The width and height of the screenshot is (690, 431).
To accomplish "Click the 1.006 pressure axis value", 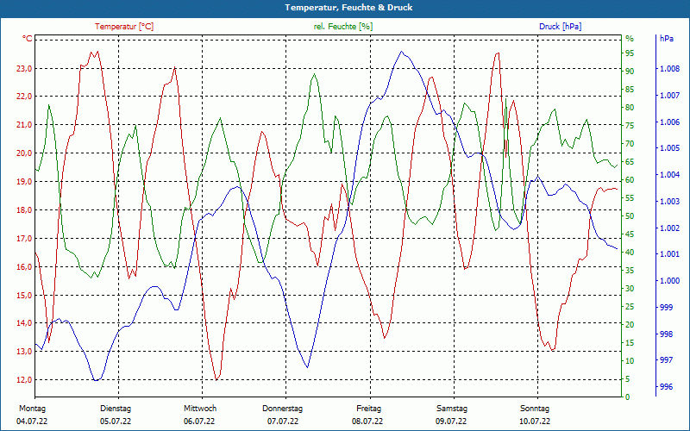I will coord(670,122).
